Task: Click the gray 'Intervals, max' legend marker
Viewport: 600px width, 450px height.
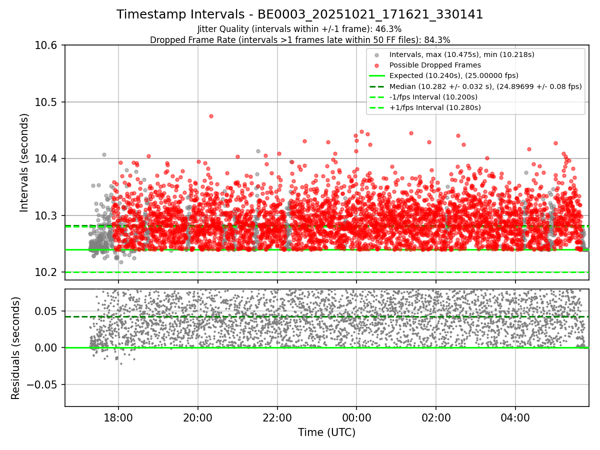Action: pyautogui.click(x=376, y=55)
